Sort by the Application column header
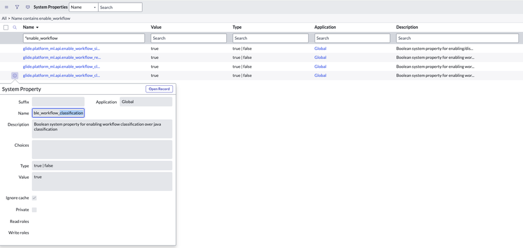Screen dimensions: 523x248 pos(325,28)
